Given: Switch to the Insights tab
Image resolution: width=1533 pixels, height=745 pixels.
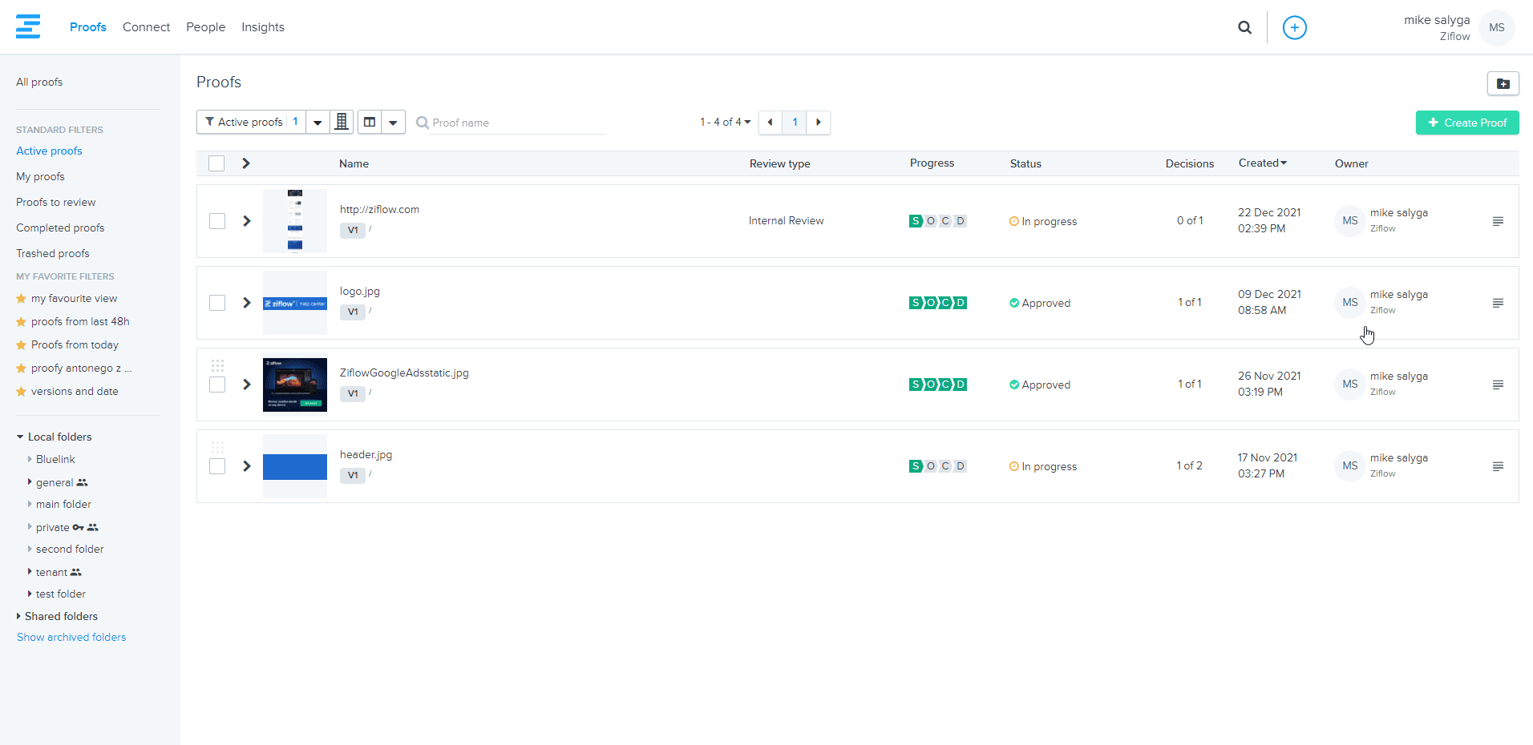Looking at the screenshot, I should [x=262, y=27].
